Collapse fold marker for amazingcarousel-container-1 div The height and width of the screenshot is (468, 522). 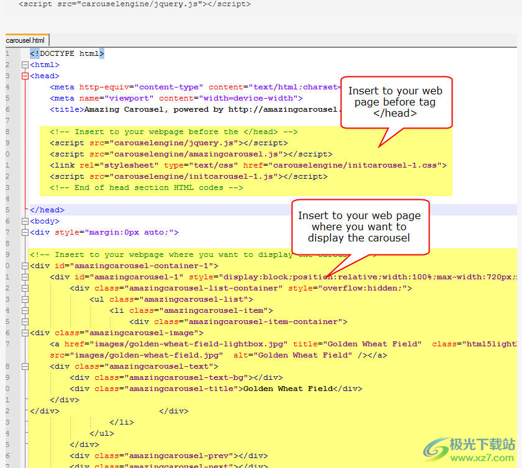[x=25, y=266]
